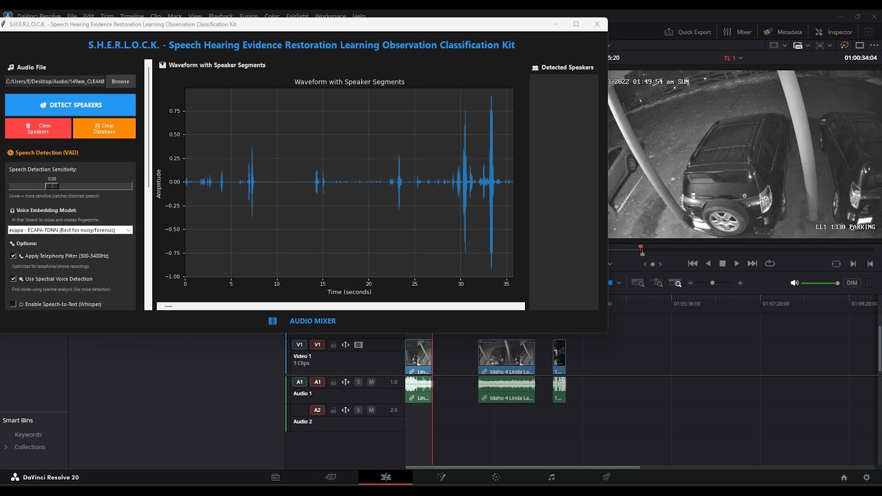Toggle Use Spectral Voice Detection checkbox
Screen dimensions: 882x496
click(x=13, y=278)
